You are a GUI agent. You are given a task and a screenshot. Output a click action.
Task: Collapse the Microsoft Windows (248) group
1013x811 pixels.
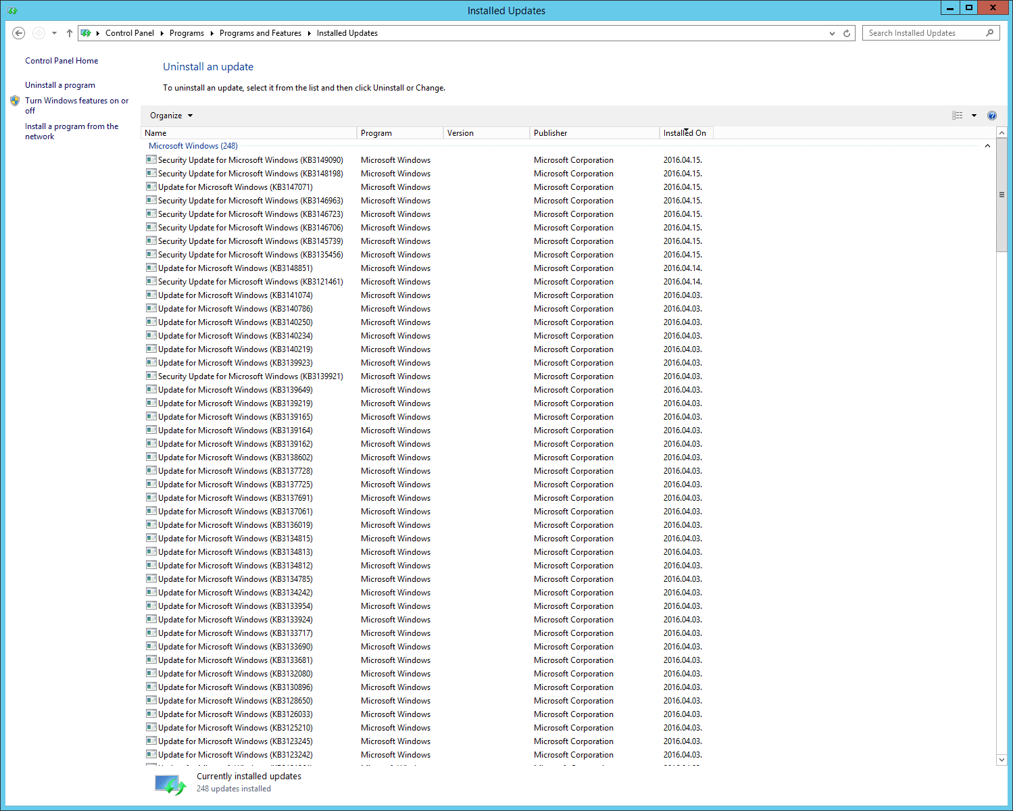[x=987, y=146]
